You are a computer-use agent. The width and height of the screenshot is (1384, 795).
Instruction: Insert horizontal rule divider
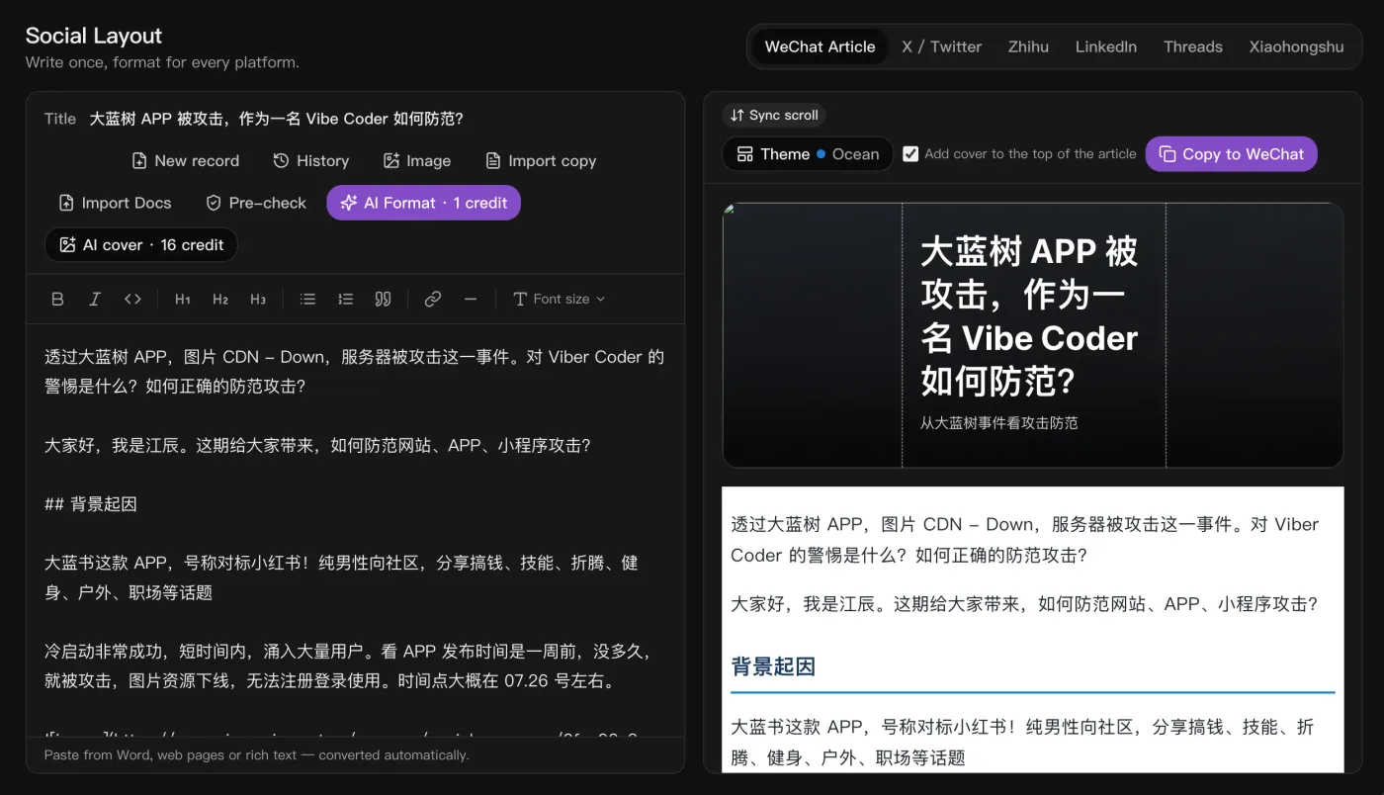470,299
